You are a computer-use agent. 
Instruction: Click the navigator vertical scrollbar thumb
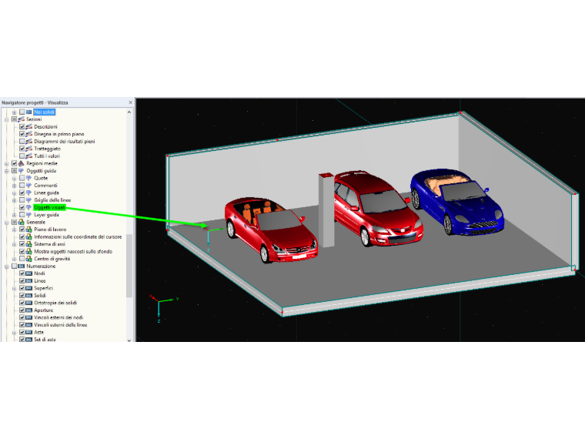(129, 266)
